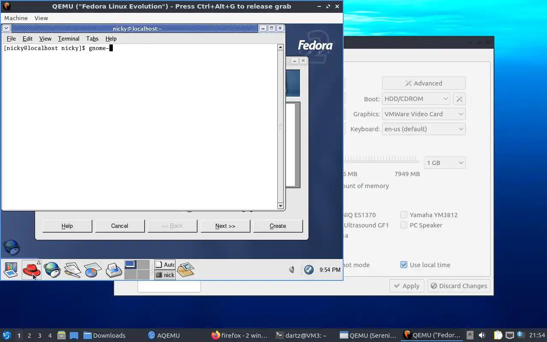Select the active workspace in guest pager
547x342 pixels.
pyautogui.click(x=130, y=265)
